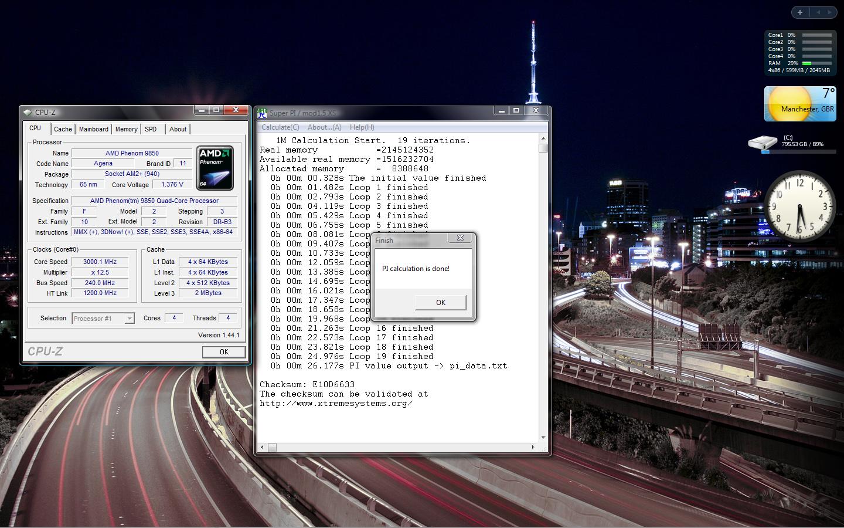Click the Manchester, GBR weather location
This screenshot has width=844, height=528.
[x=807, y=109]
